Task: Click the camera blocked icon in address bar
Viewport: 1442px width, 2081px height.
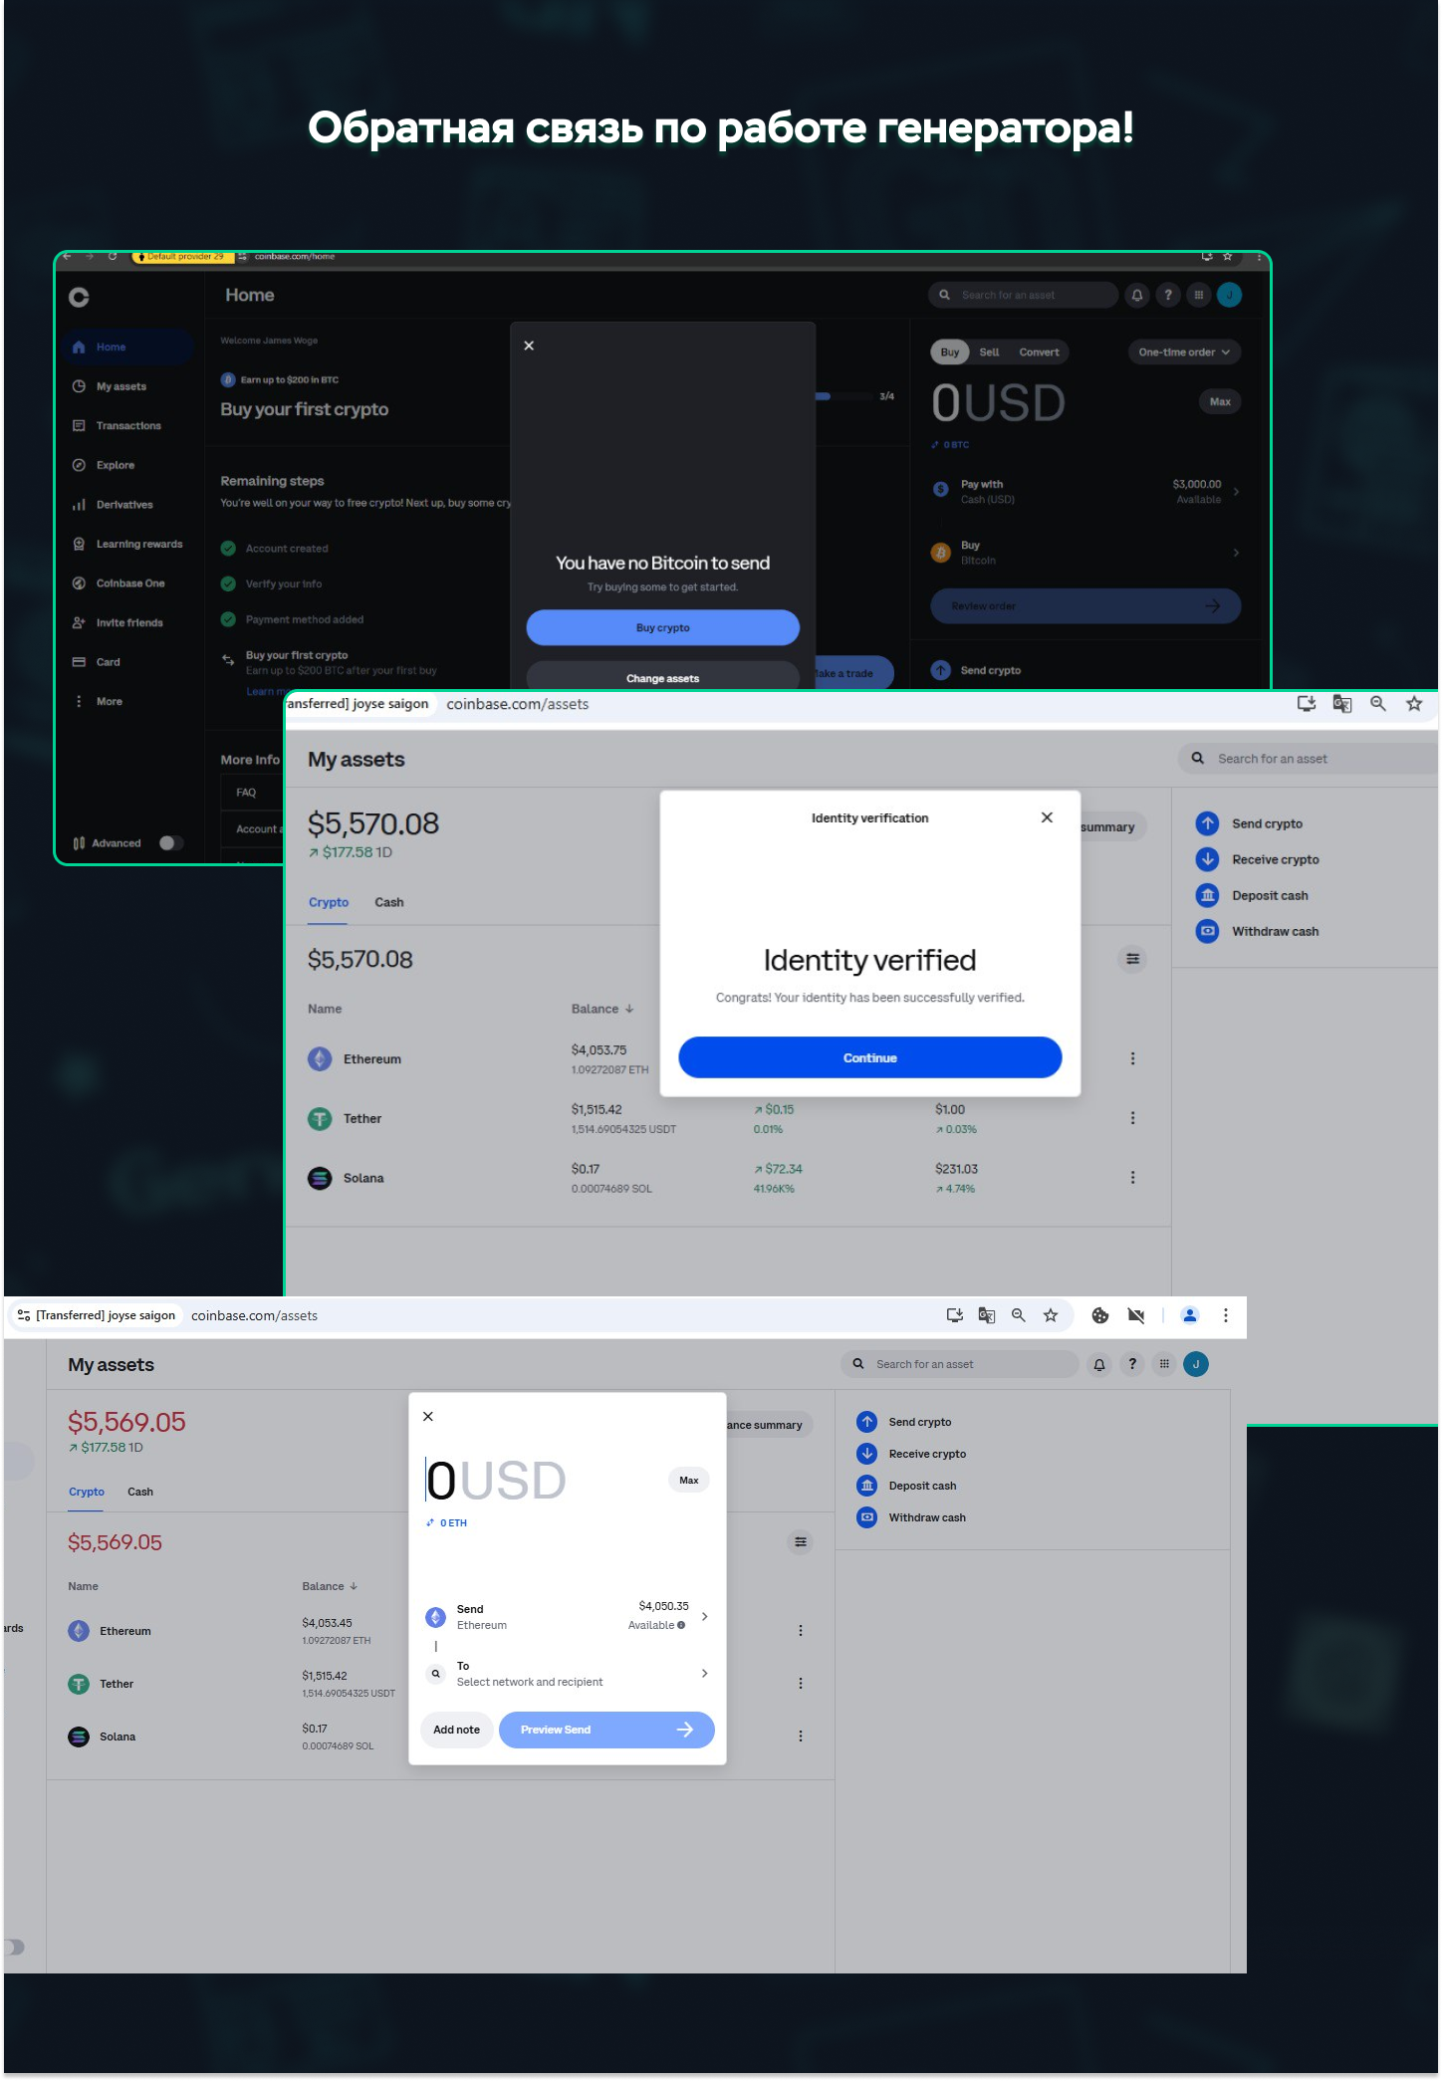Action: click(x=1135, y=1315)
